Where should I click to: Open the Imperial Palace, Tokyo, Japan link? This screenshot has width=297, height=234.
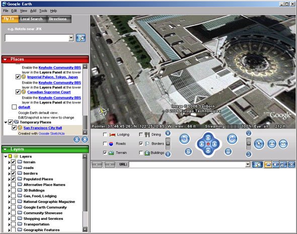[x=52, y=77]
